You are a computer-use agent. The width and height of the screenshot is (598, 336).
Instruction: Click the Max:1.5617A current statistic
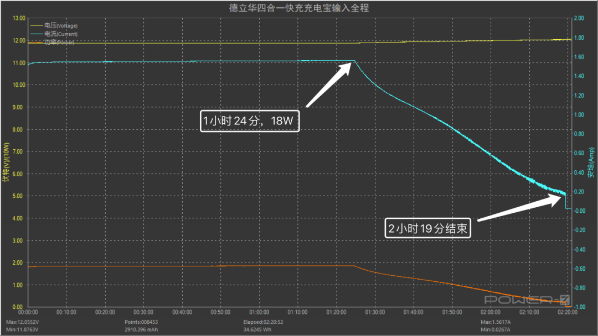[x=496, y=322]
